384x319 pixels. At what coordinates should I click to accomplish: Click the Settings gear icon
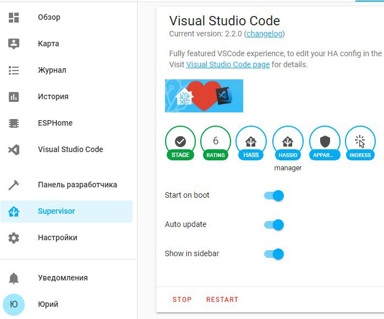[14, 238]
